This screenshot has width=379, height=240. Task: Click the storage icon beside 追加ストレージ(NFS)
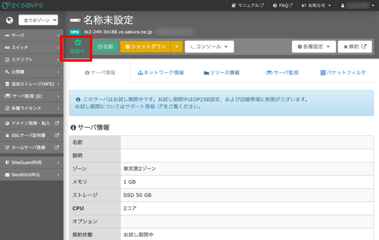tap(7, 84)
